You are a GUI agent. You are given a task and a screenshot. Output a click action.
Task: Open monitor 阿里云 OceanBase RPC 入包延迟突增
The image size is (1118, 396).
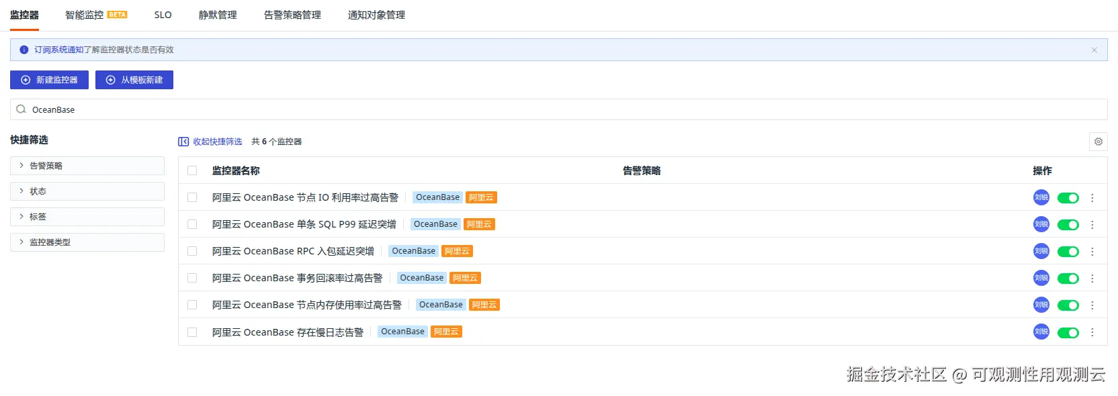pyautogui.click(x=293, y=251)
